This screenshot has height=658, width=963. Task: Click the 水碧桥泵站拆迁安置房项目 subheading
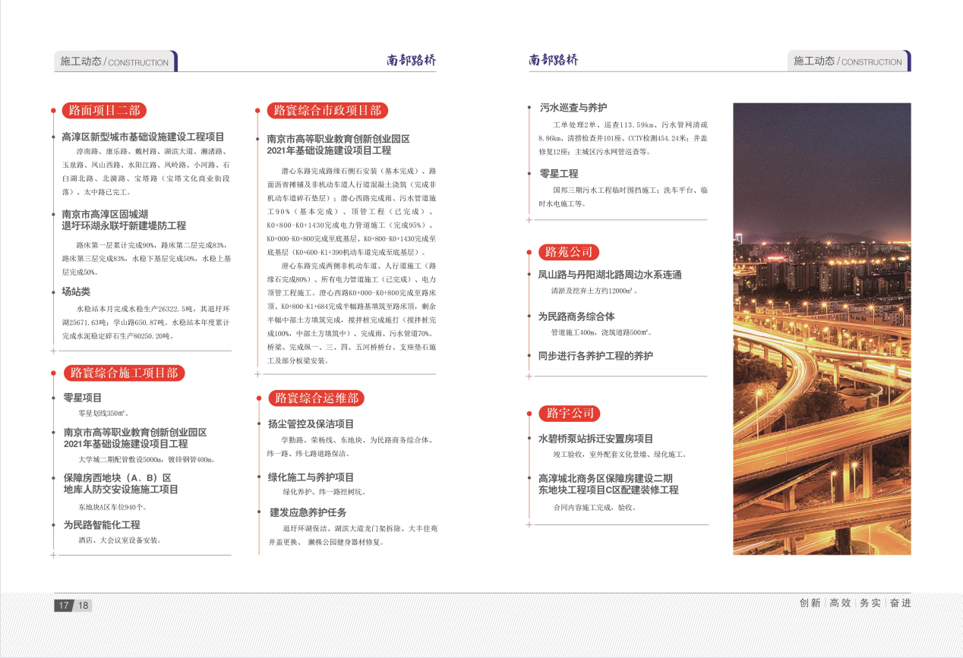coord(595,439)
